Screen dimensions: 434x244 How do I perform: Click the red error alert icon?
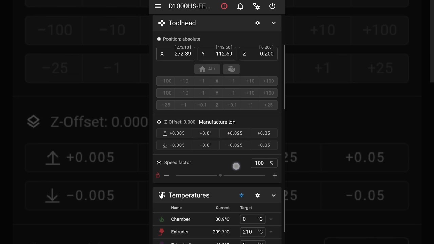pyautogui.click(x=224, y=6)
